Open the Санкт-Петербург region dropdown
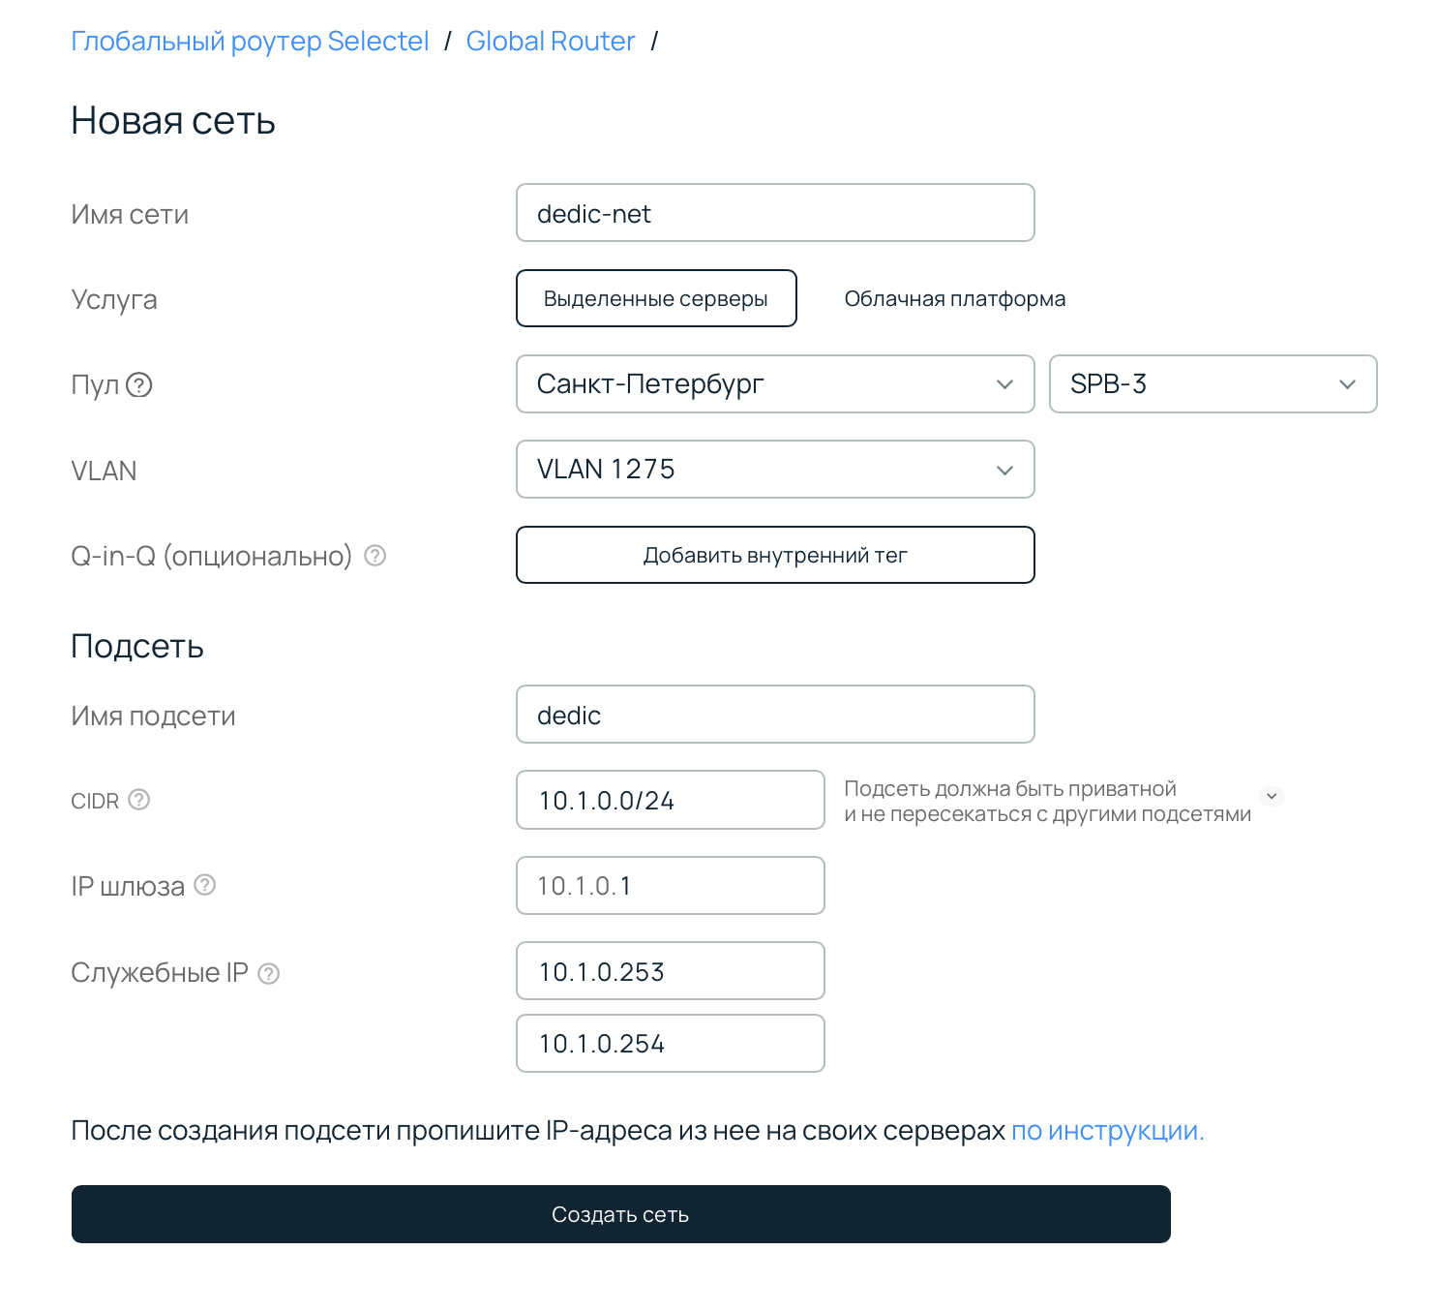The image size is (1438, 1311). coord(775,384)
